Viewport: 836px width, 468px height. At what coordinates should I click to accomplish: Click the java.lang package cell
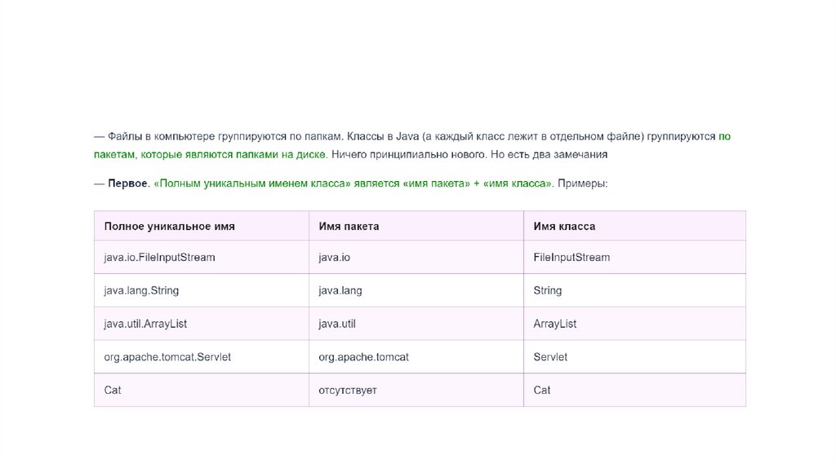[340, 290]
